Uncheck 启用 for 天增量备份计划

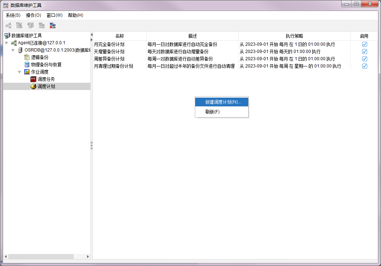click(365, 52)
